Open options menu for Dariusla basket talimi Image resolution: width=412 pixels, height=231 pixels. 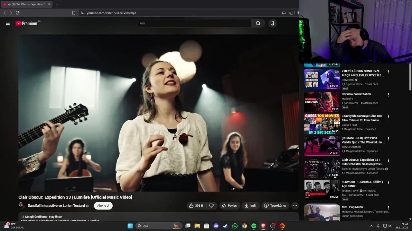point(389,95)
